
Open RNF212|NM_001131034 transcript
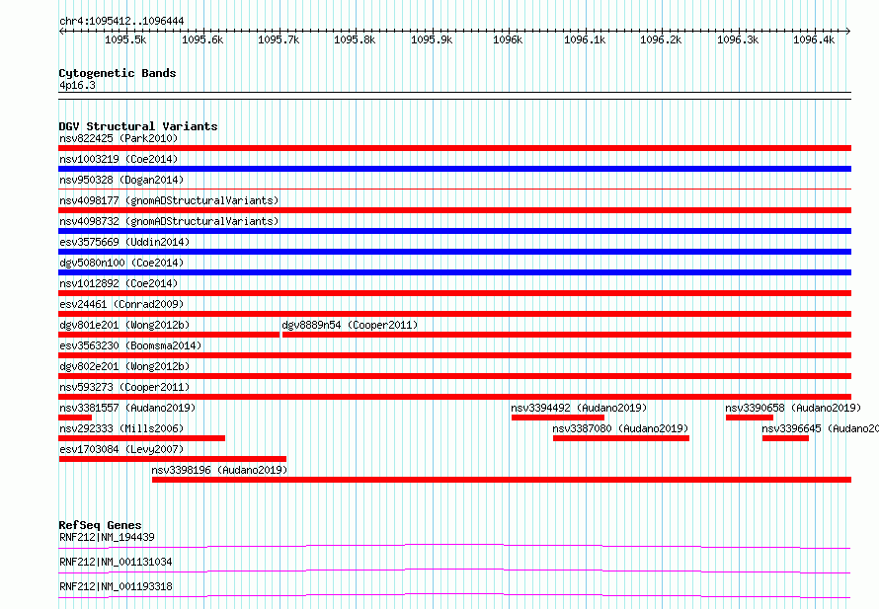point(116,562)
